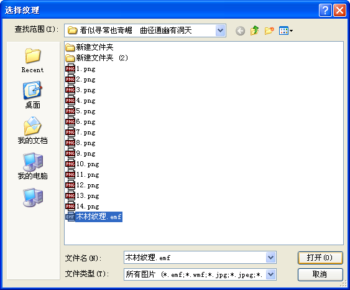Expand the 文件类型 dropdown arrow

(x=271, y=274)
